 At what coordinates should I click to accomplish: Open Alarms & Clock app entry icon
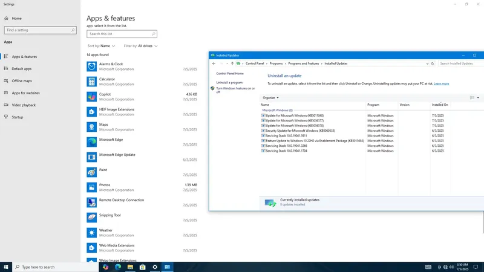[x=92, y=66]
